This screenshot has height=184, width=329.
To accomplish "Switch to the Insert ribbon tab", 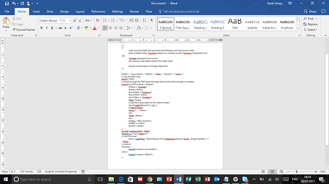I will click(x=36, y=11).
